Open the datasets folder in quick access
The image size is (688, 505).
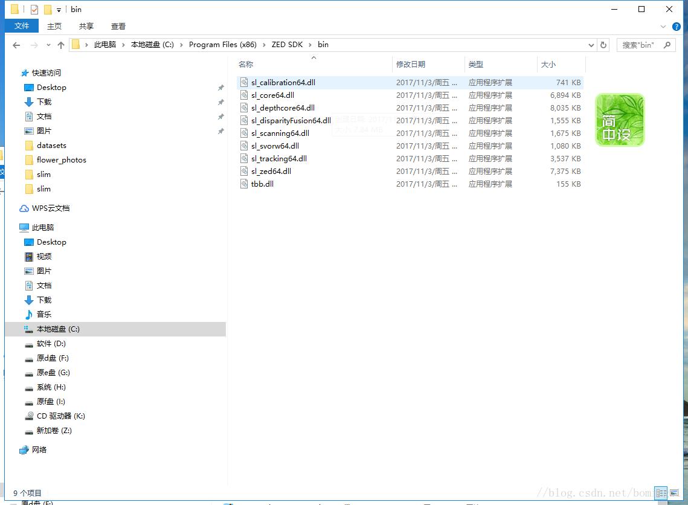(x=51, y=146)
